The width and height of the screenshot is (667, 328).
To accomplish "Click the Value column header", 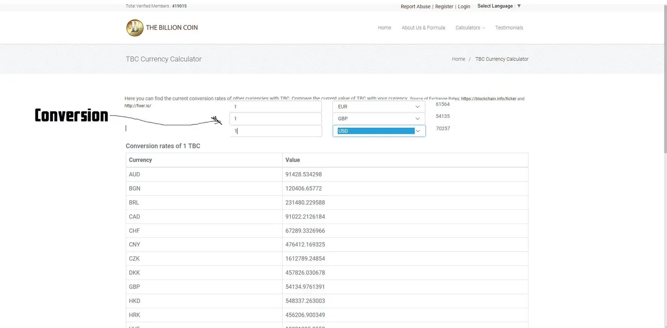I will [405, 160].
